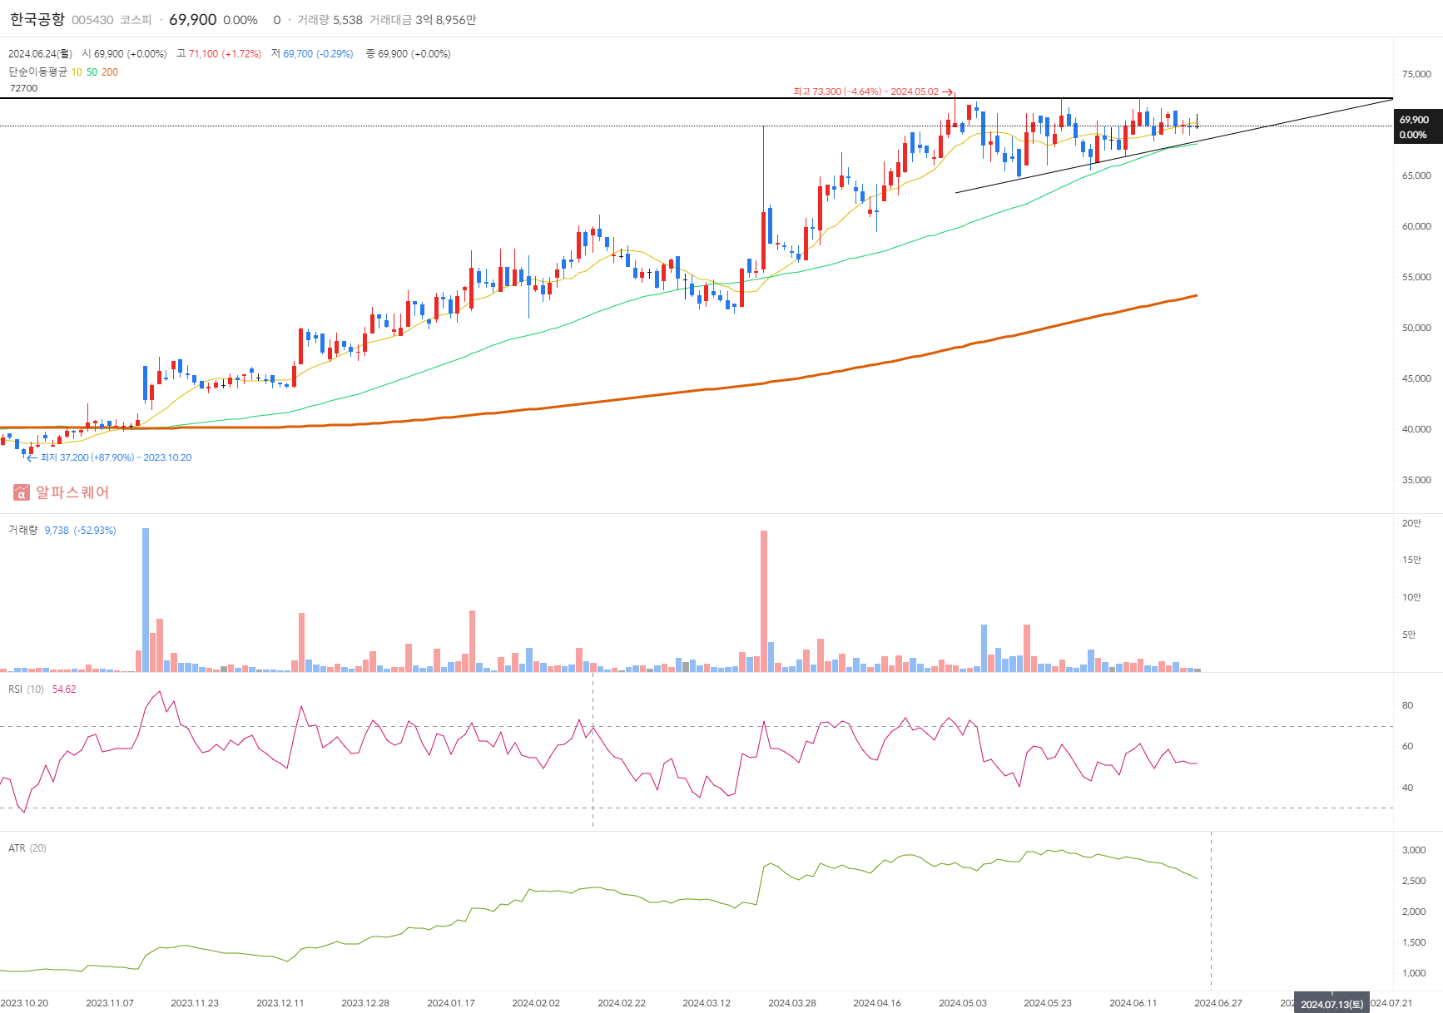Click the 72700 horizontal line label

tap(23, 88)
